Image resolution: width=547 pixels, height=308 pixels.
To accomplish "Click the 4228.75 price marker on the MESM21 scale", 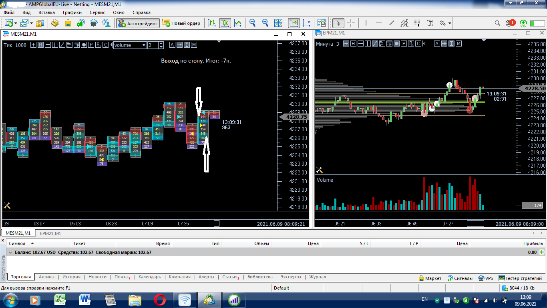I will (295, 117).
